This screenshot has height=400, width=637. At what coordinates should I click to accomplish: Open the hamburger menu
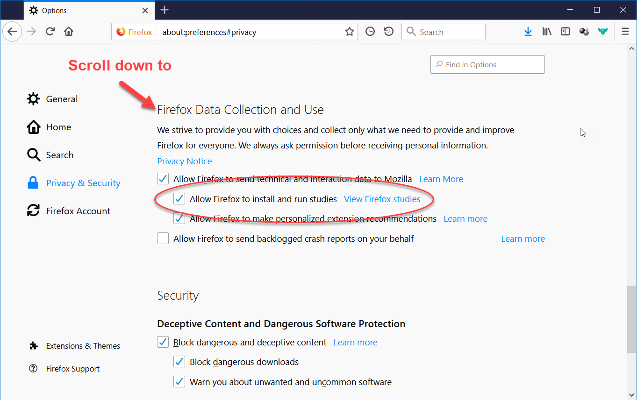(625, 31)
